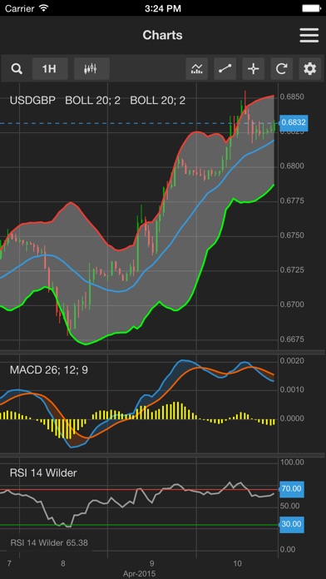Tap the search magnifier icon
The height and width of the screenshot is (579, 326).
17,69
